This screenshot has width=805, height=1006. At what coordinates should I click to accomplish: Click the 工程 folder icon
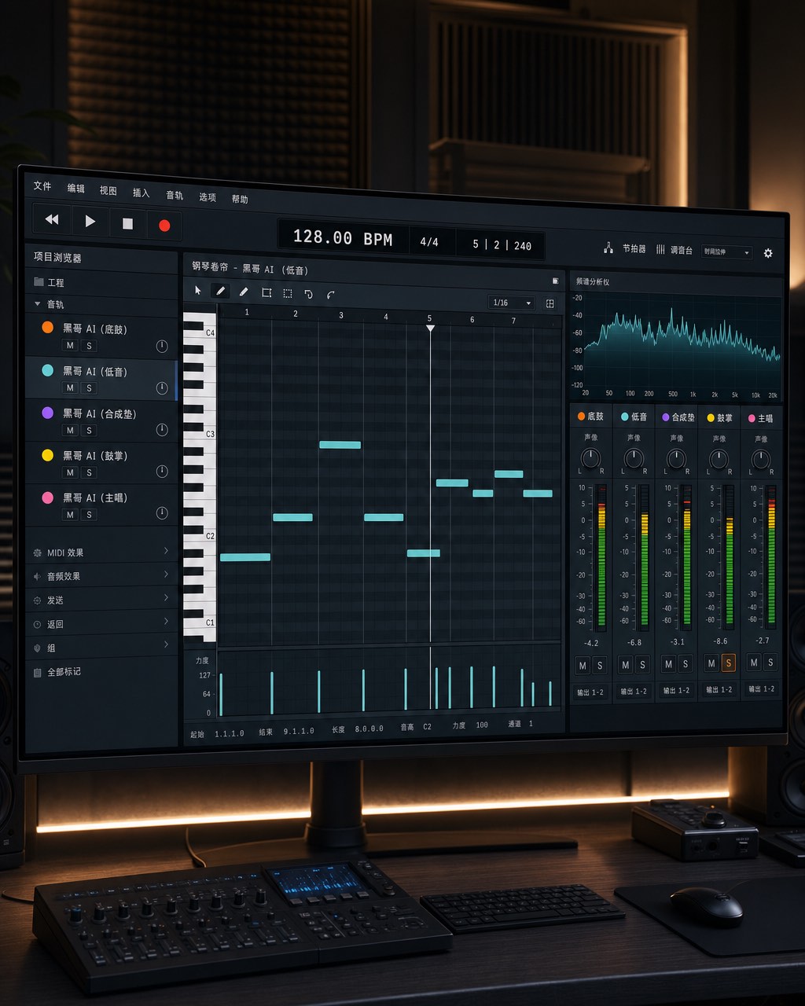click(39, 281)
